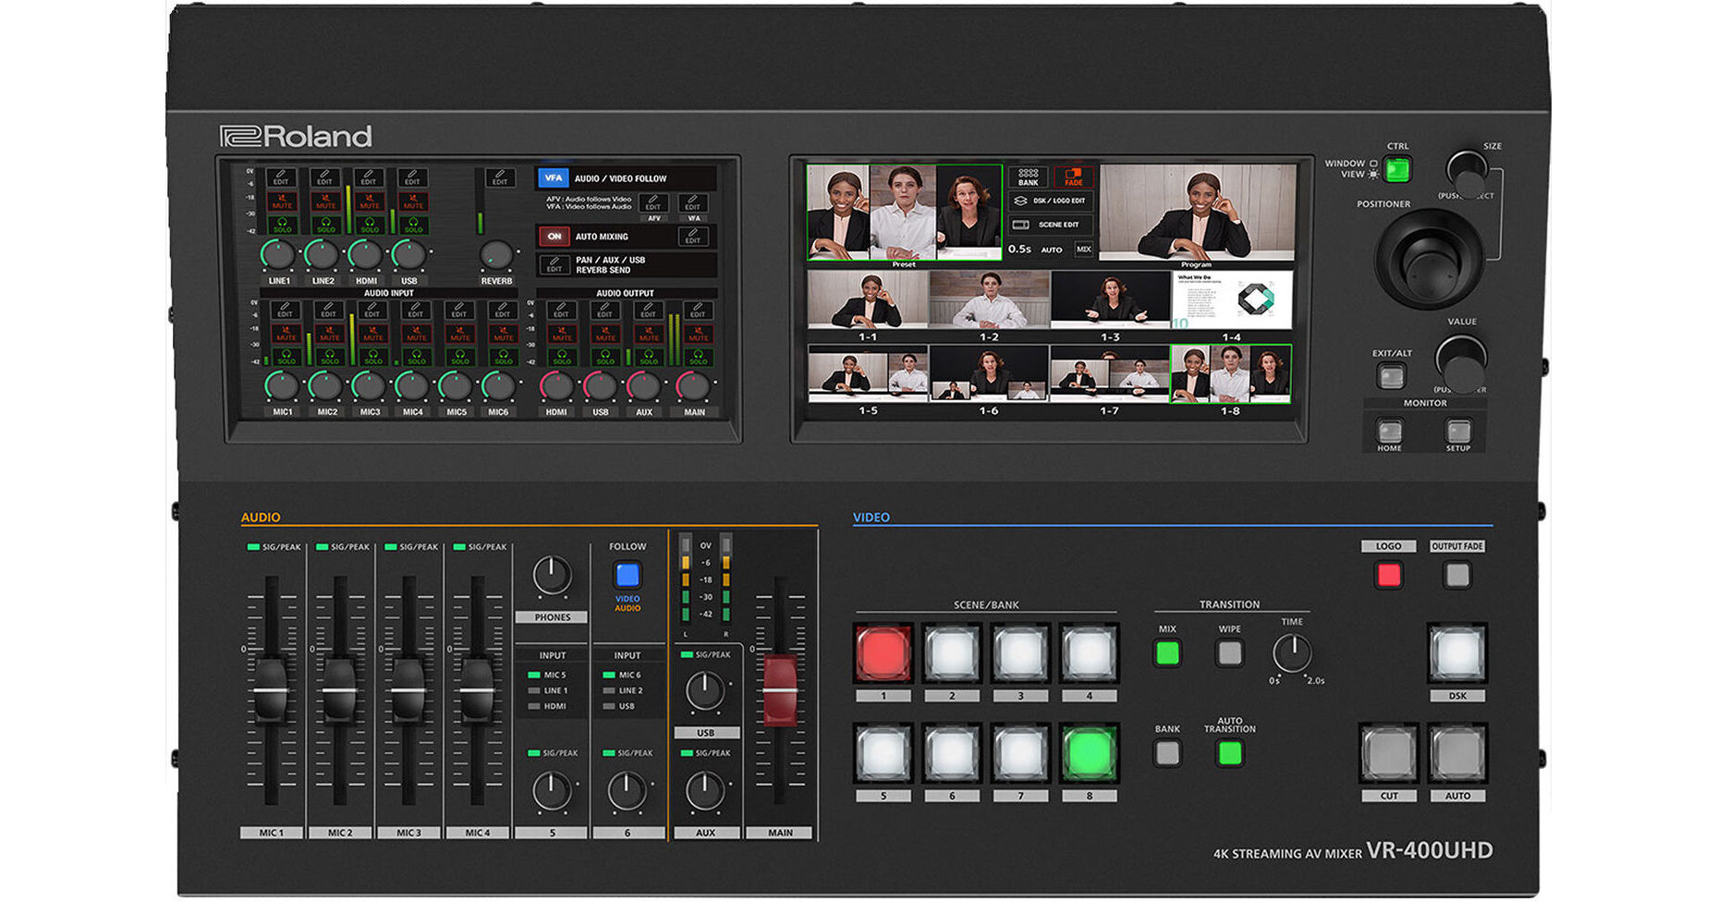
Task: Tap the MUTE icon for the HDMI audio output
Action: click(x=561, y=333)
